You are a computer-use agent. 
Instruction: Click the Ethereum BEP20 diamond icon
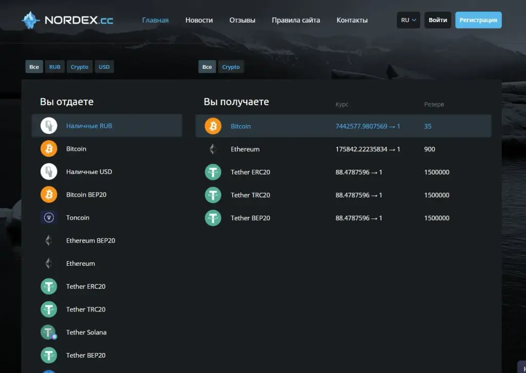coord(49,240)
